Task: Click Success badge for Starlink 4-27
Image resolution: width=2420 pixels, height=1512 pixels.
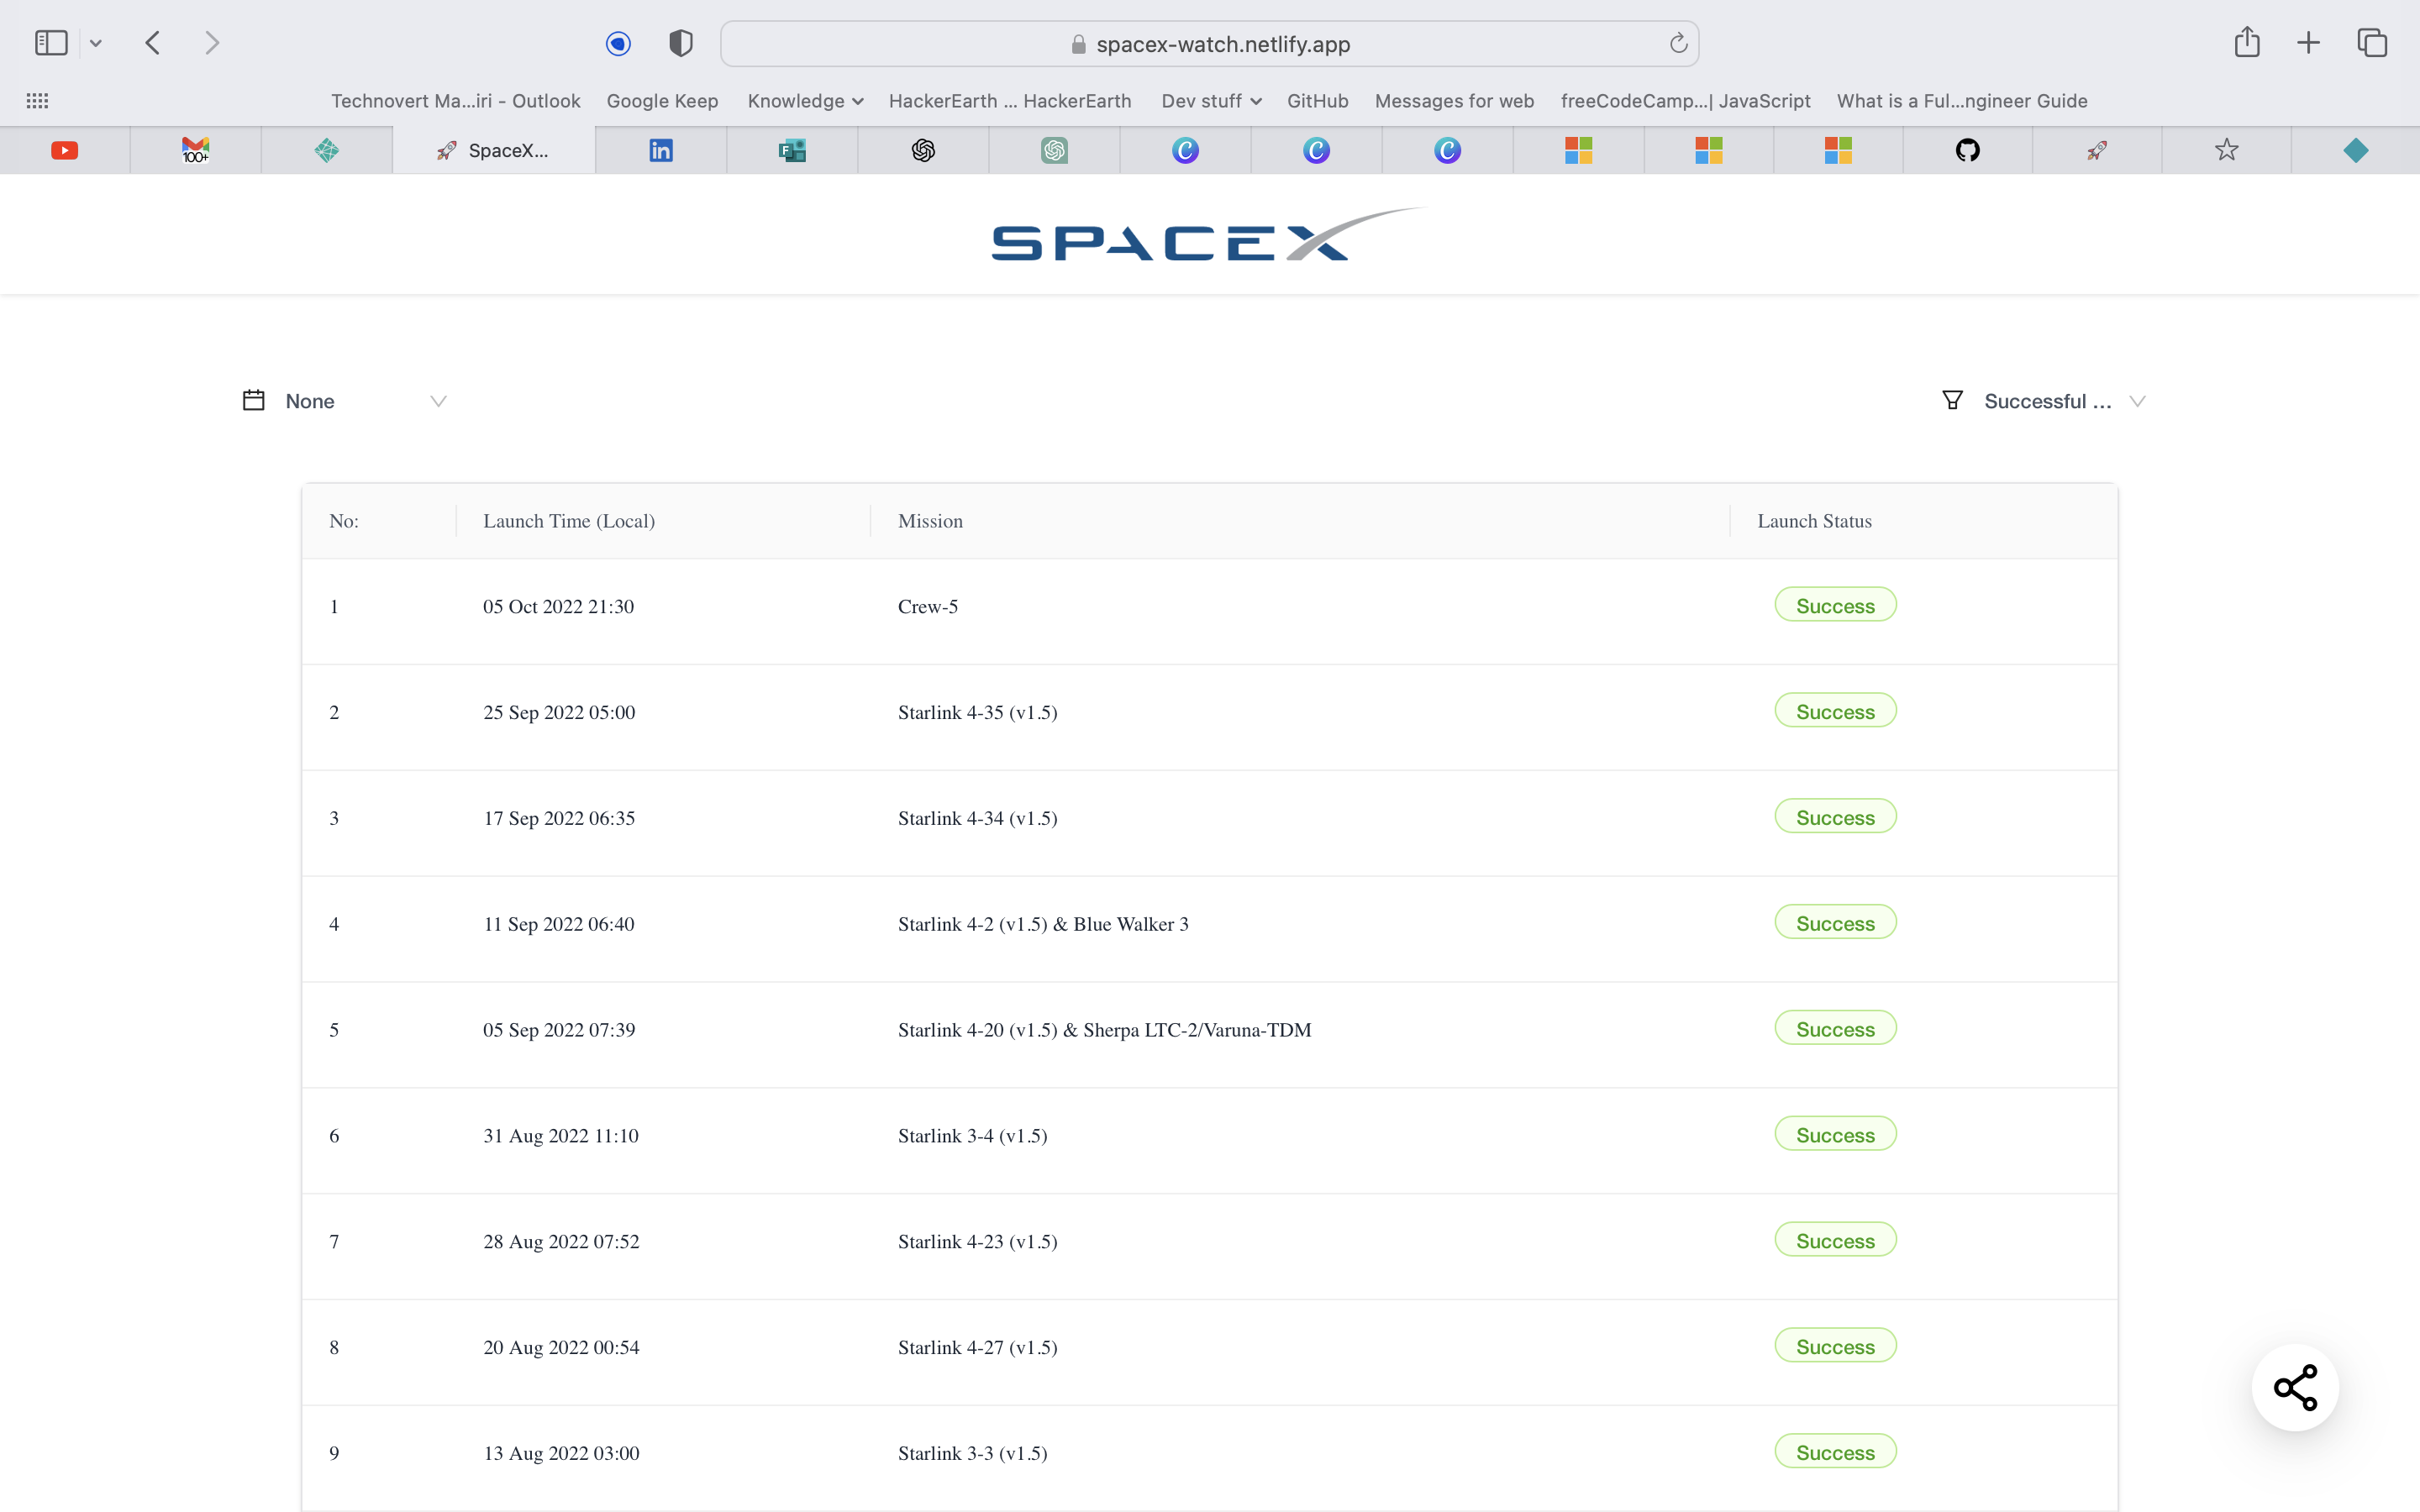Action: (x=1835, y=1346)
